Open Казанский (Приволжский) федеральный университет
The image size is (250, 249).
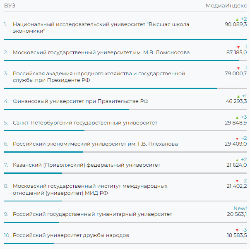pyautogui.click(x=86, y=165)
